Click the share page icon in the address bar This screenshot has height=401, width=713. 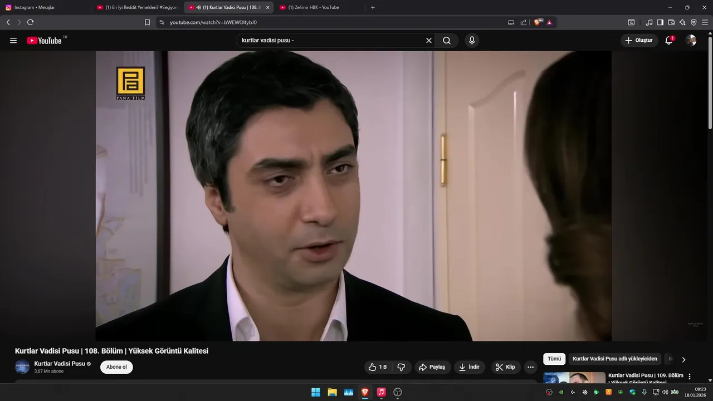[x=524, y=22]
